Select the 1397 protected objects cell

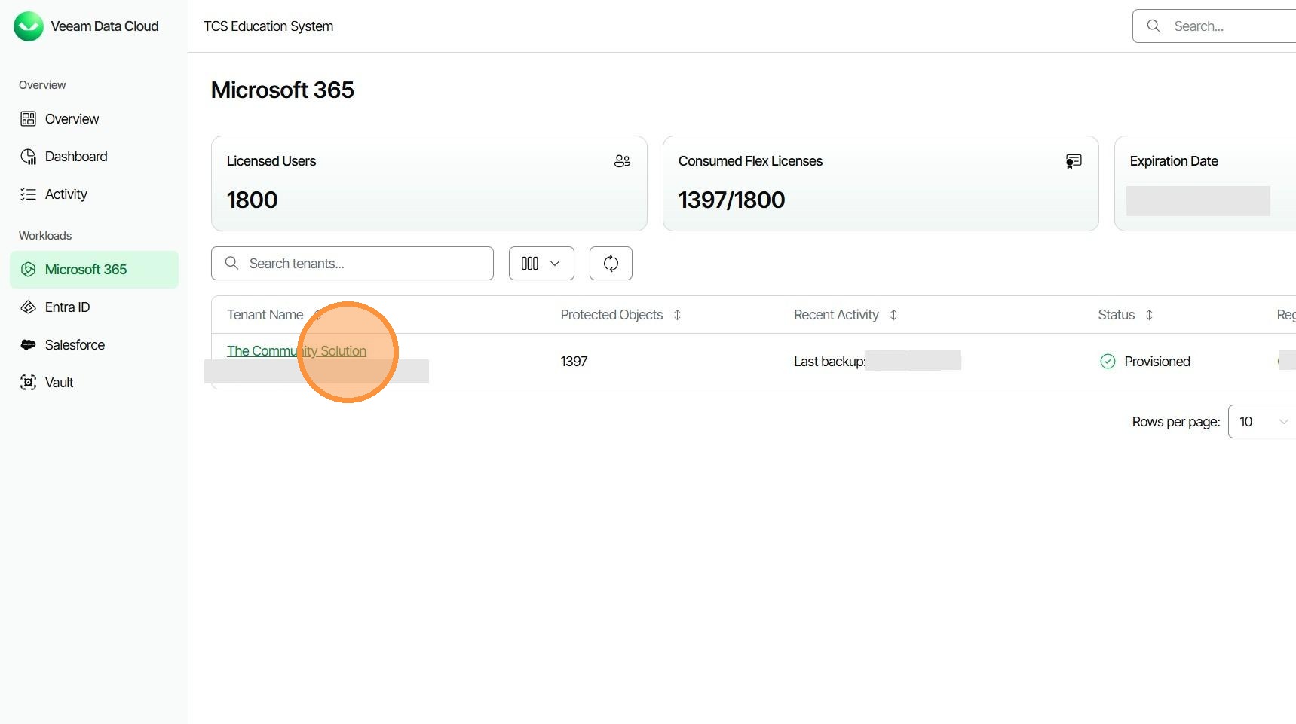point(574,362)
